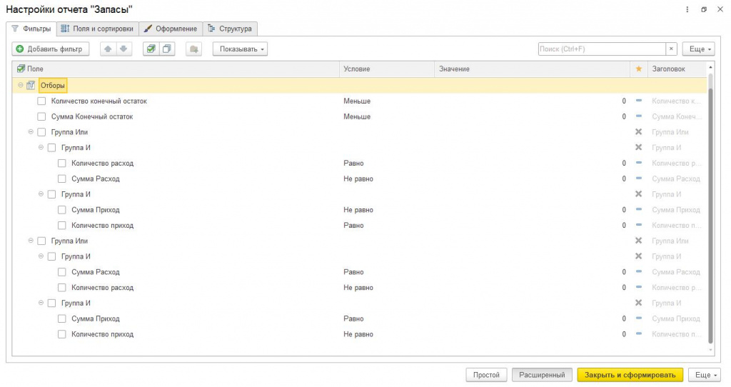Click the checkbox icon in Поле header
Viewport: 731px width, 387px height.
point(21,69)
